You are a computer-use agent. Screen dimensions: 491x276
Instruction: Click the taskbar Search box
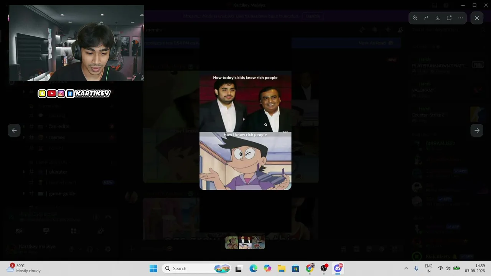tap(197, 268)
